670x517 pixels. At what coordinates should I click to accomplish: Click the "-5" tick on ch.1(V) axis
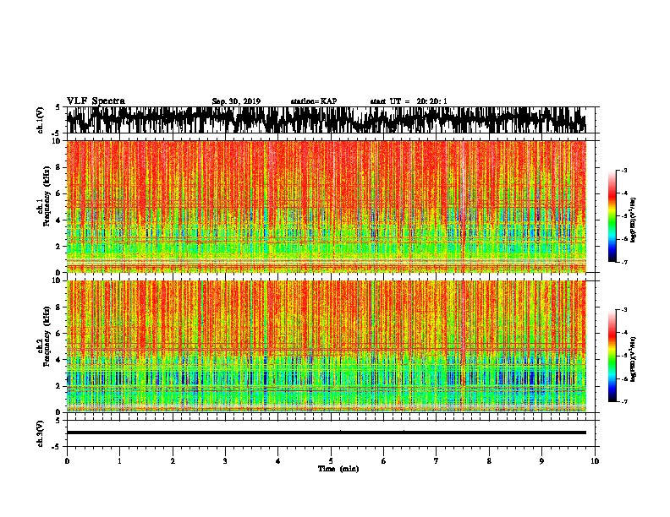point(58,133)
